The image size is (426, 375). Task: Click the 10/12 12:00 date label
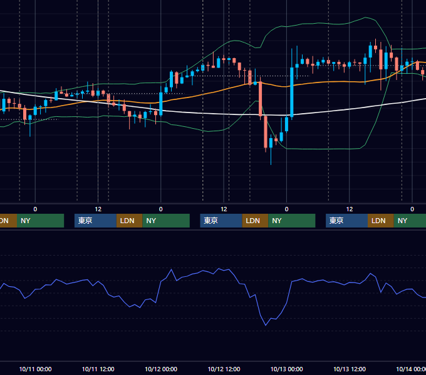coord(224,369)
